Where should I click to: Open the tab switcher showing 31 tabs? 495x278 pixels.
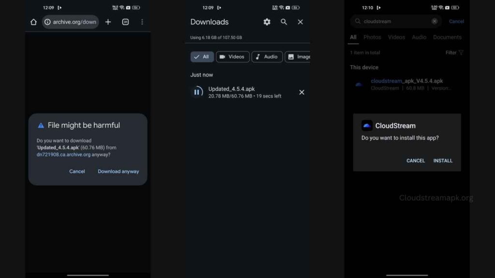125,22
